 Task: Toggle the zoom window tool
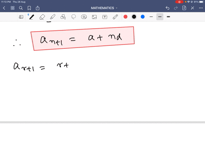coord(21,17)
